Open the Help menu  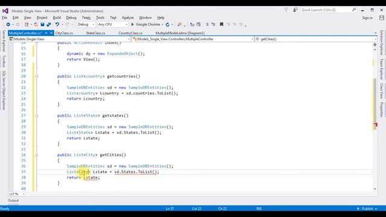click(x=161, y=17)
